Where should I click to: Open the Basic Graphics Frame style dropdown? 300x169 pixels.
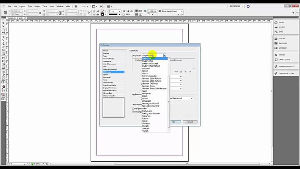[x=182, y=11]
